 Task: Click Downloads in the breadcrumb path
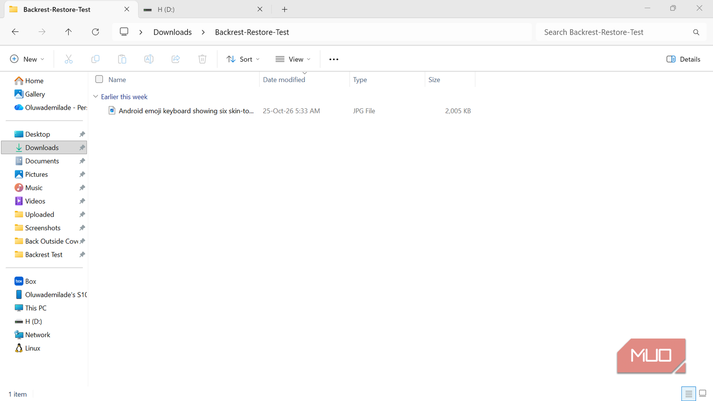[x=172, y=32]
